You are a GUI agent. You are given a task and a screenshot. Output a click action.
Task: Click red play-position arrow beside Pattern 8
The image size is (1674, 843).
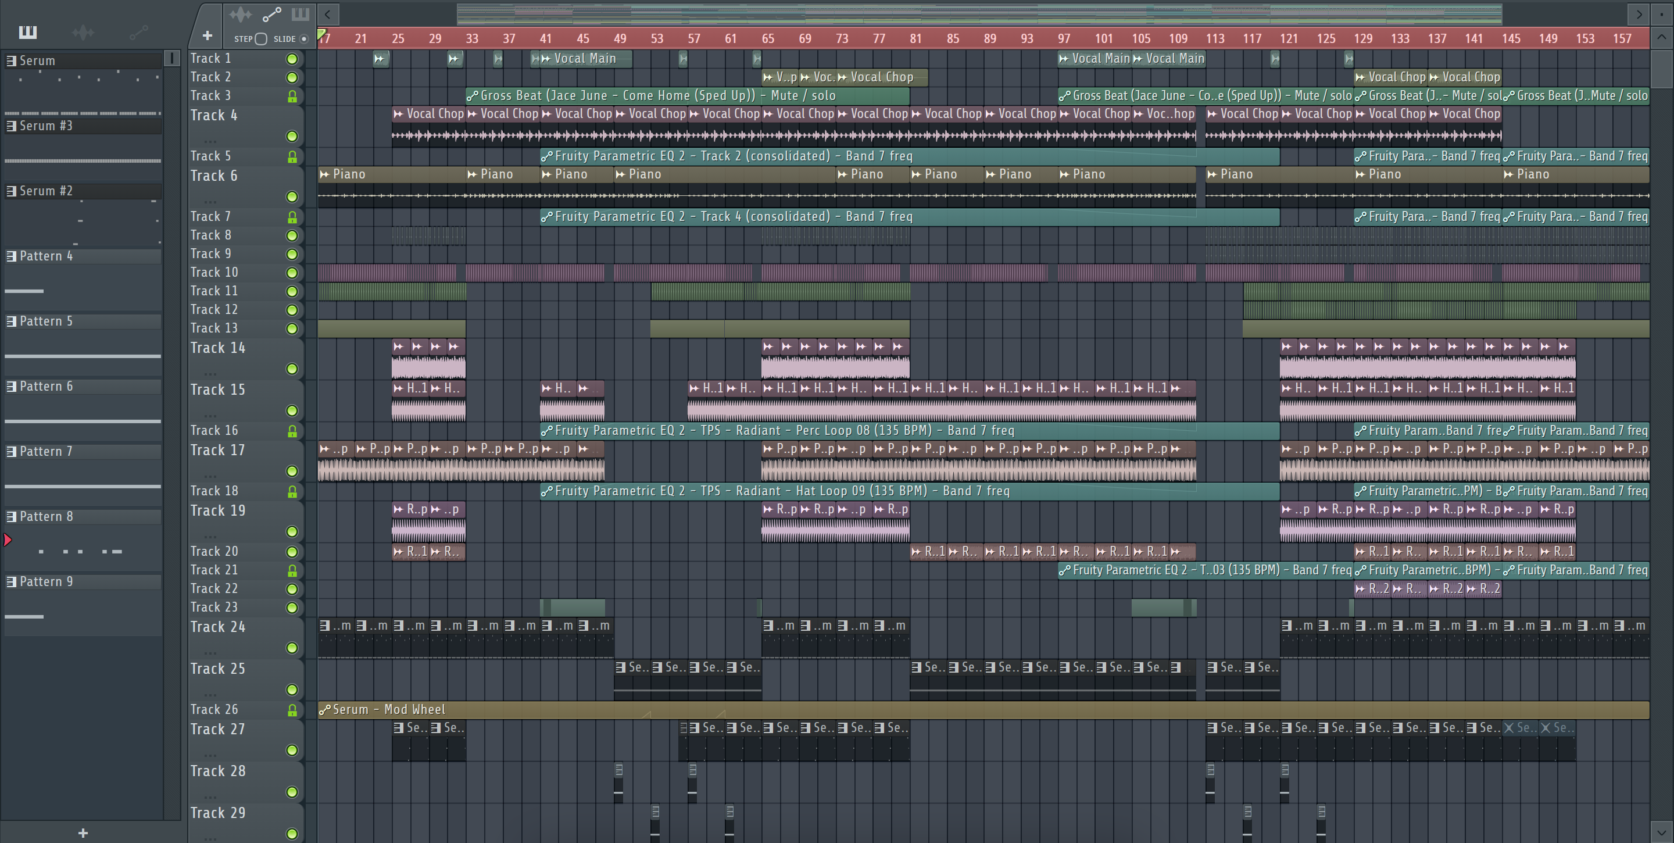7,540
